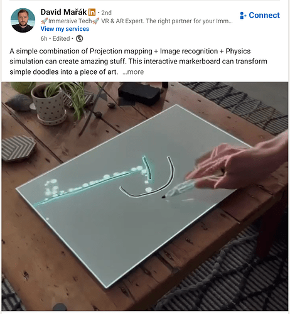Click the 6h post timestamp
Viewport: 290px width, 314px height.
[x=44, y=38]
